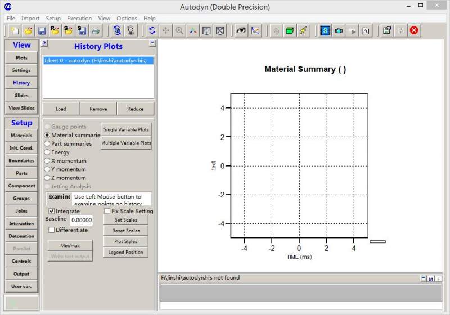Open Multiple Variable Plots
The image size is (450, 315).
[x=126, y=143]
